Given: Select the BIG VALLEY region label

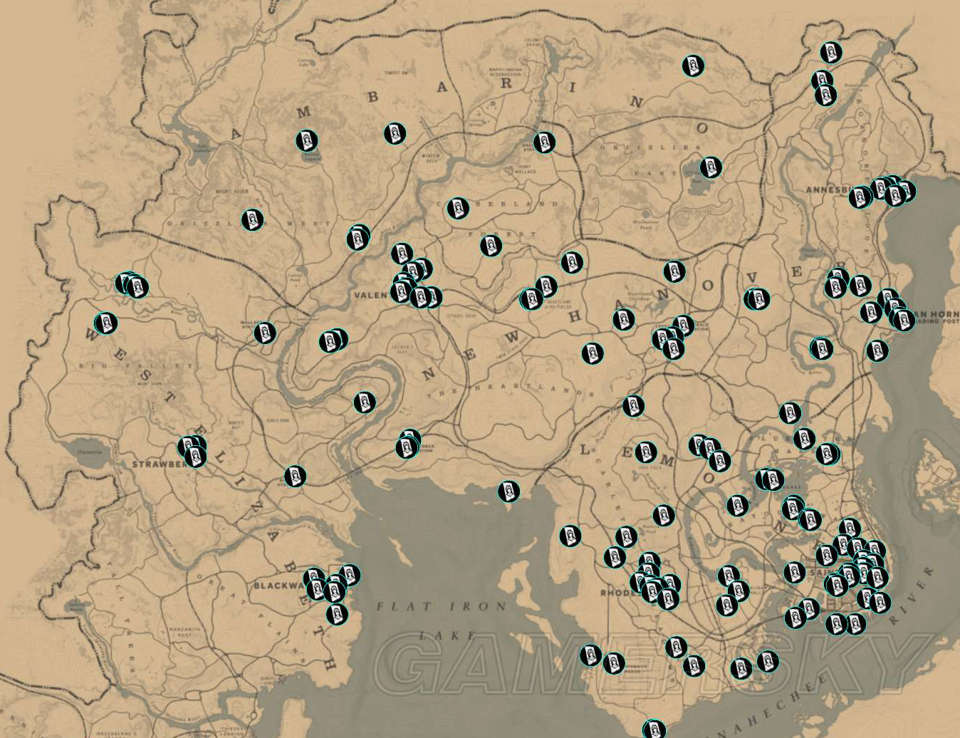Looking at the screenshot, I should (136, 365).
